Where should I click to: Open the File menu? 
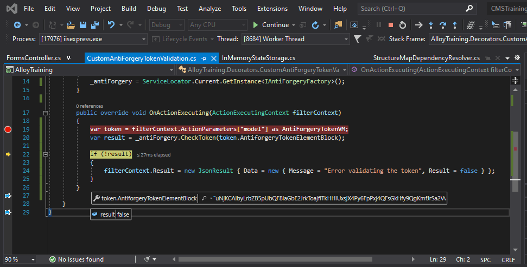pyautogui.click(x=29, y=9)
